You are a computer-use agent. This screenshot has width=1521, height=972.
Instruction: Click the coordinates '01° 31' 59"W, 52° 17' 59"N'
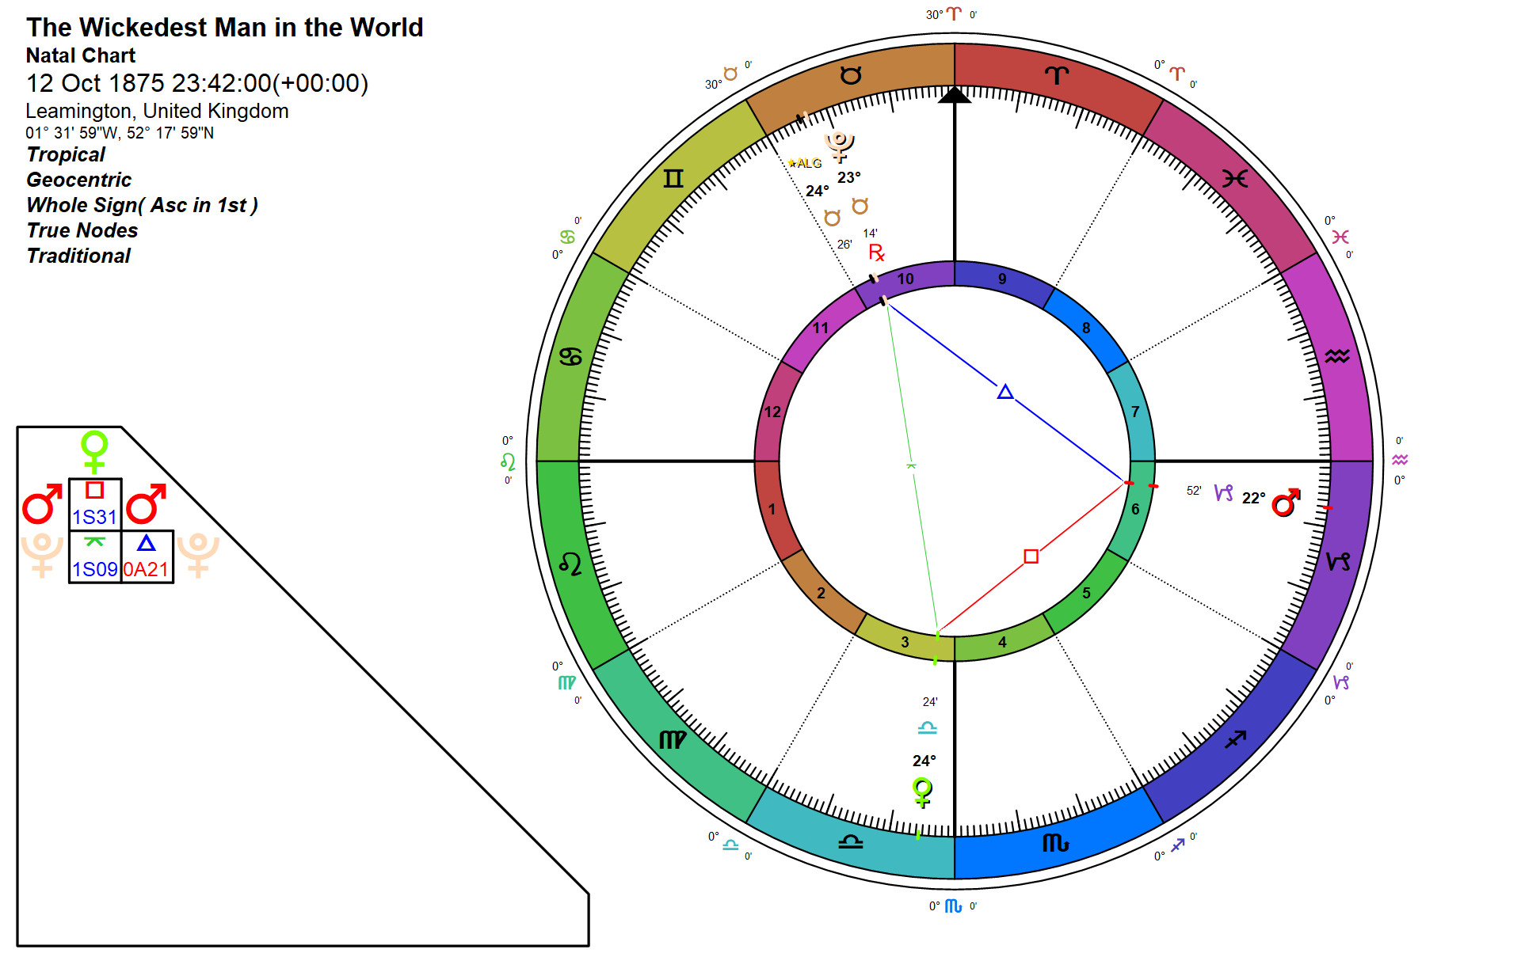(x=120, y=133)
